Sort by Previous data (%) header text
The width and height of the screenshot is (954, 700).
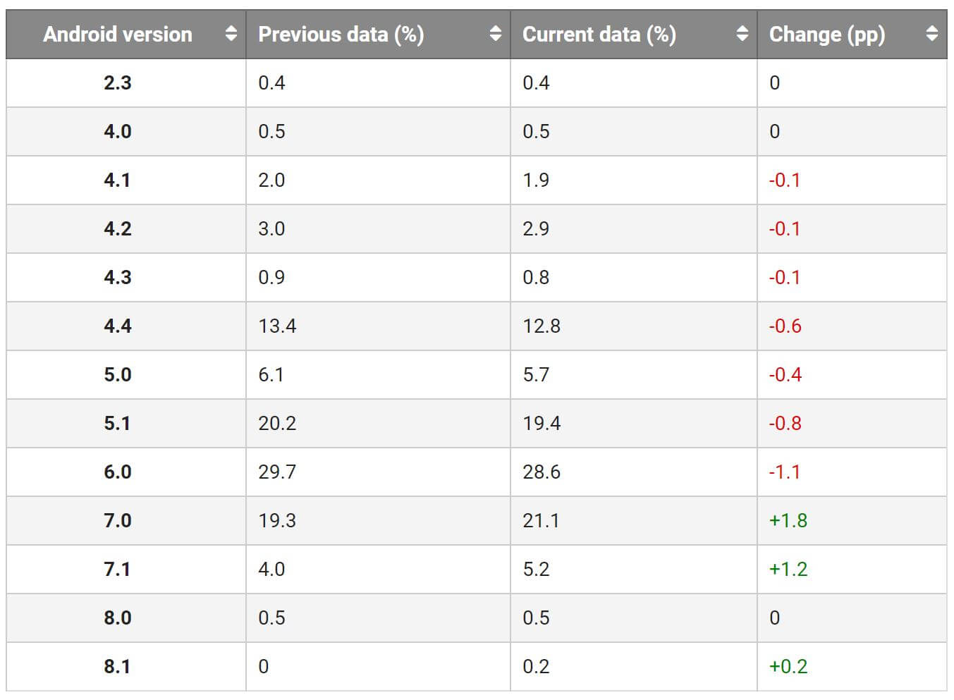coord(341,34)
